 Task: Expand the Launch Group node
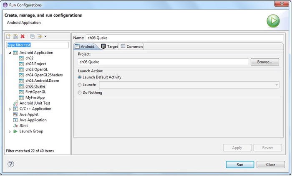point(10,131)
